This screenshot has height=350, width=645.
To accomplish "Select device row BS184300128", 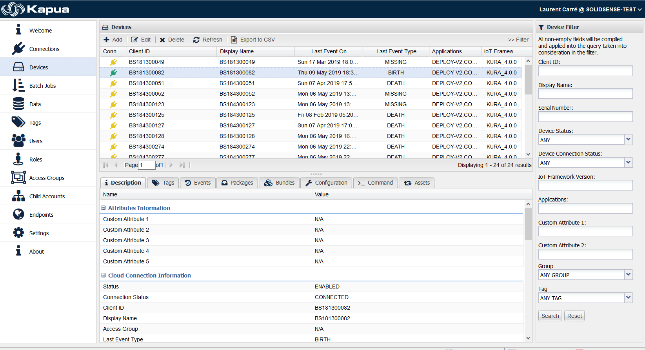I will click(x=311, y=136).
